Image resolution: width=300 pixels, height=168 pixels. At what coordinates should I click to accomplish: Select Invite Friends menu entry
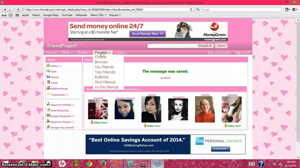107,87
